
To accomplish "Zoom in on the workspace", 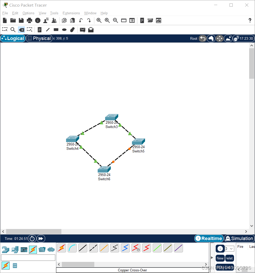I will point(99,21).
